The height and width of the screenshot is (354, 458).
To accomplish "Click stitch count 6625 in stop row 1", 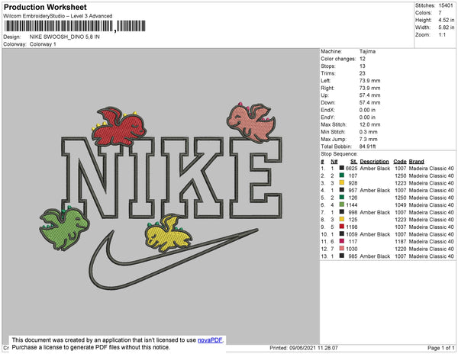I will pyautogui.click(x=351, y=169).
